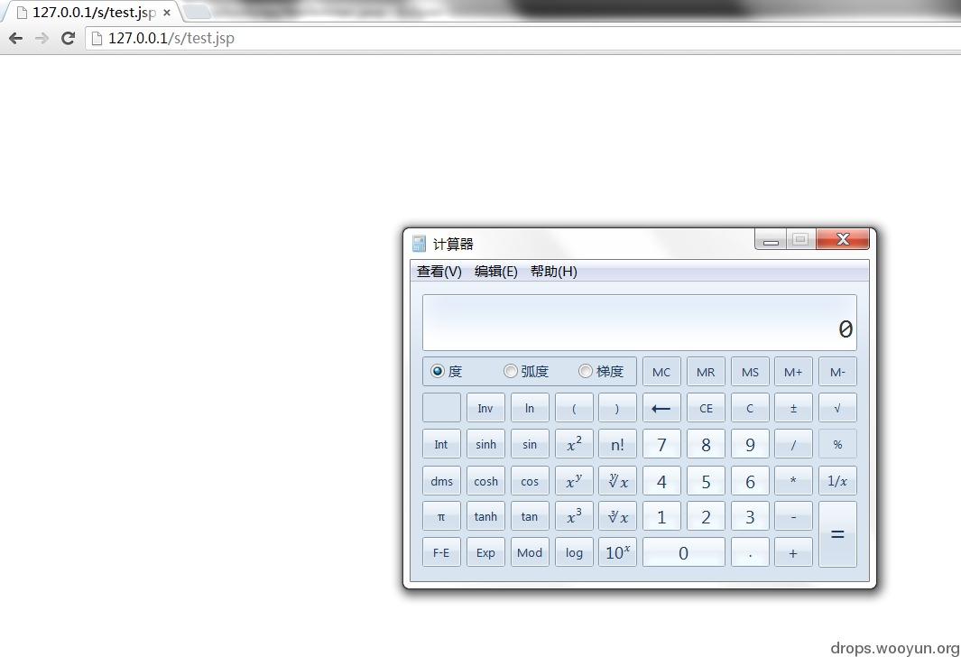Click the M+ memory add button

click(793, 372)
